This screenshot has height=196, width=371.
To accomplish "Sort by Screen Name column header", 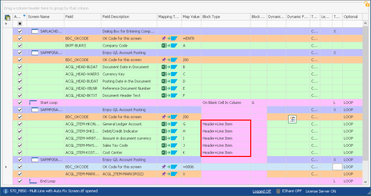I will point(45,17).
